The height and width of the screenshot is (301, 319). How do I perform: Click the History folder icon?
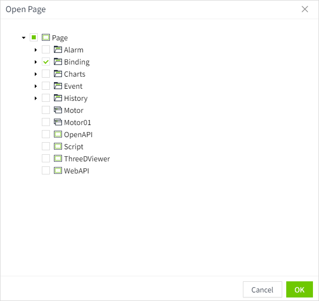point(57,98)
